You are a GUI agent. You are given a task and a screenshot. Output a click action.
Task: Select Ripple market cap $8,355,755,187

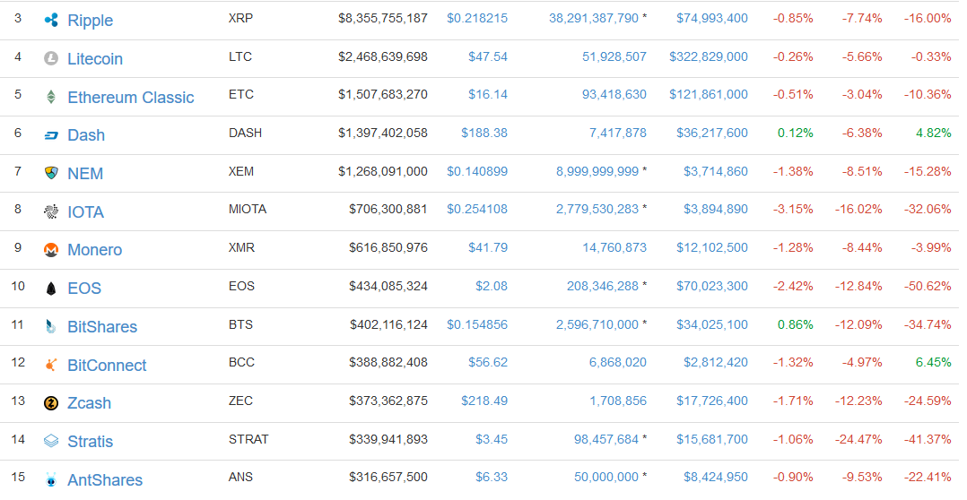(383, 19)
